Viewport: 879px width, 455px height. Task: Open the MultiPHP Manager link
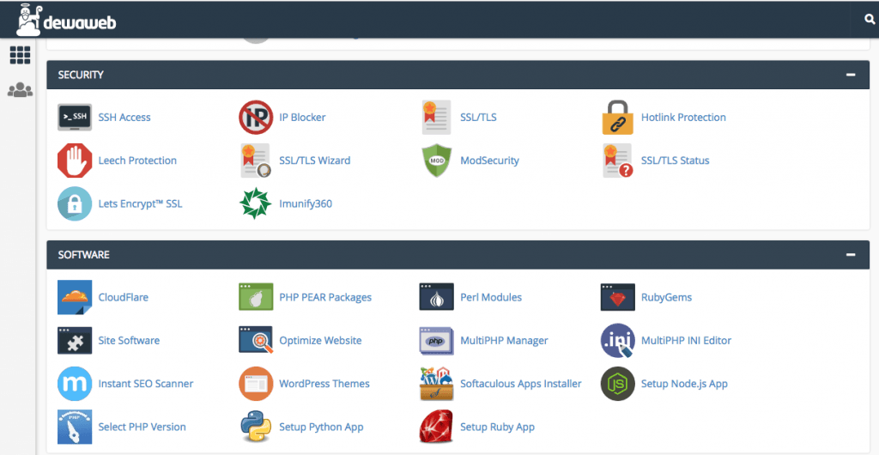(x=504, y=340)
